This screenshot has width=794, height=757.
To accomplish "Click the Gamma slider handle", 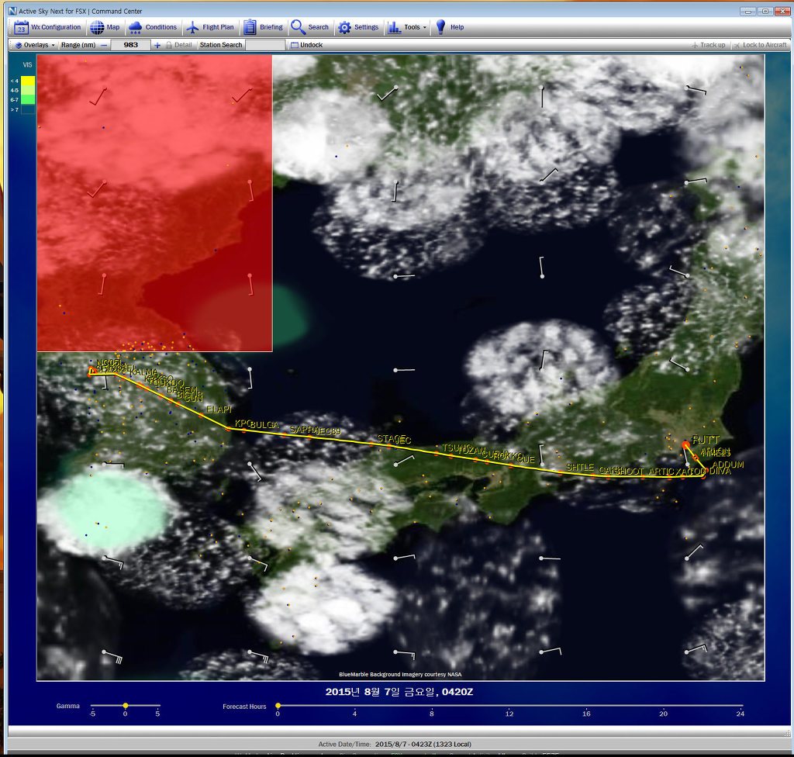I will click(125, 706).
